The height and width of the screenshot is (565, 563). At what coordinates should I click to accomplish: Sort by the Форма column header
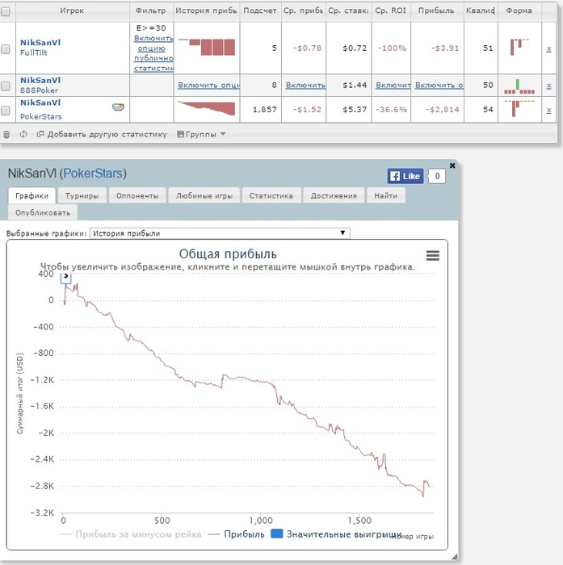coord(519,10)
